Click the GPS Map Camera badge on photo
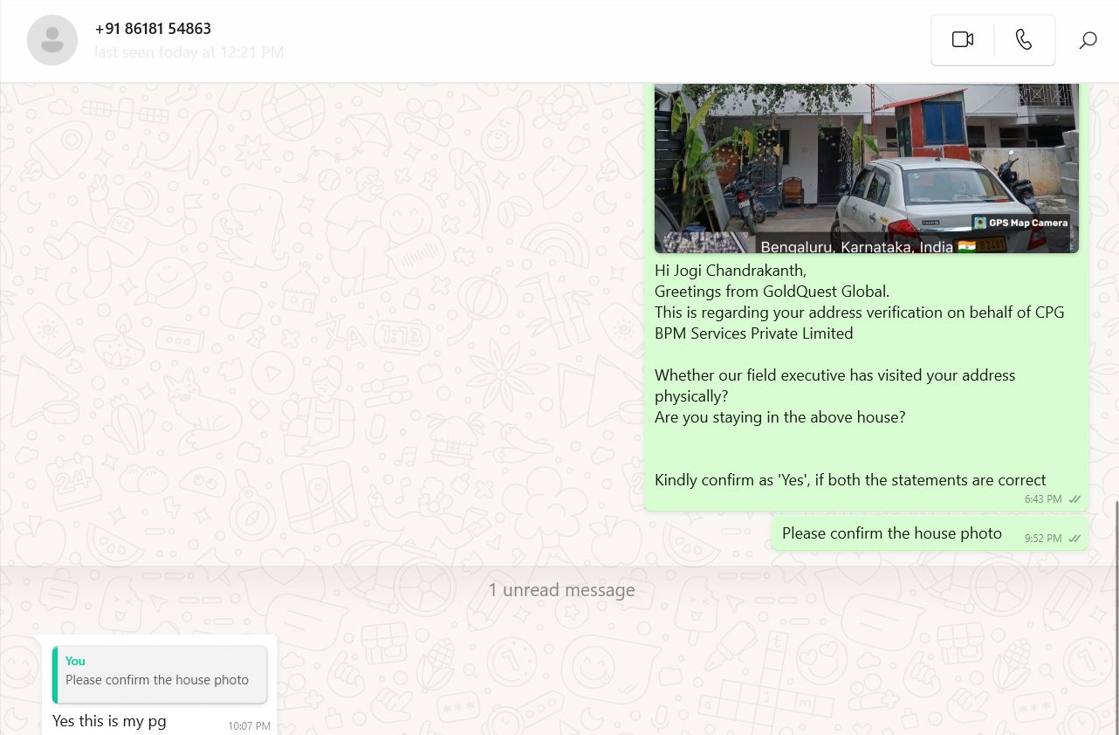The width and height of the screenshot is (1119, 735). (1021, 223)
